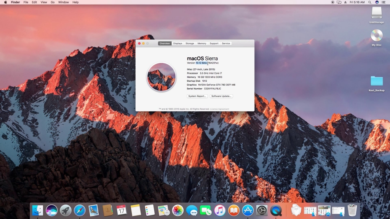Image resolution: width=390 pixels, height=219 pixels.
Task: Launch Safari from the Dock
Action: point(80,210)
